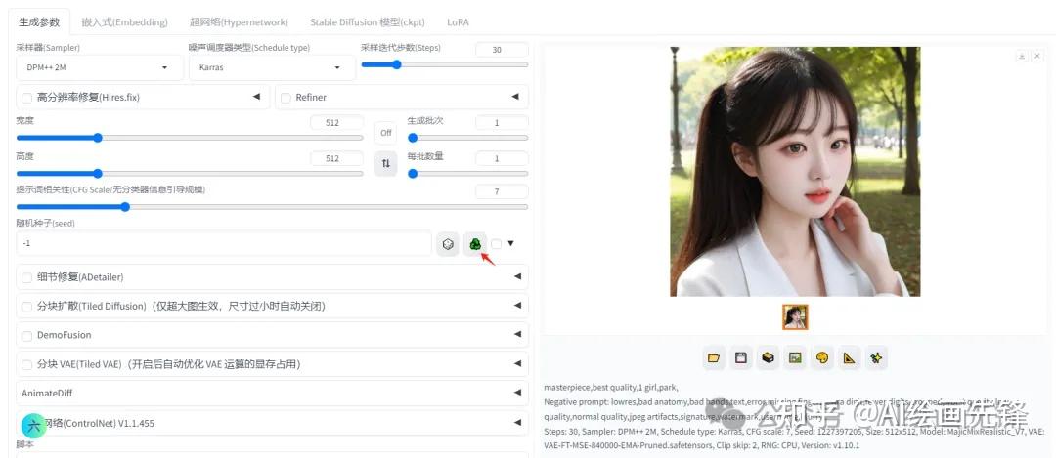The image size is (1056, 458).
Task: Switch to the 超网络 (Hypernetwork) tab
Action: coord(239,22)
